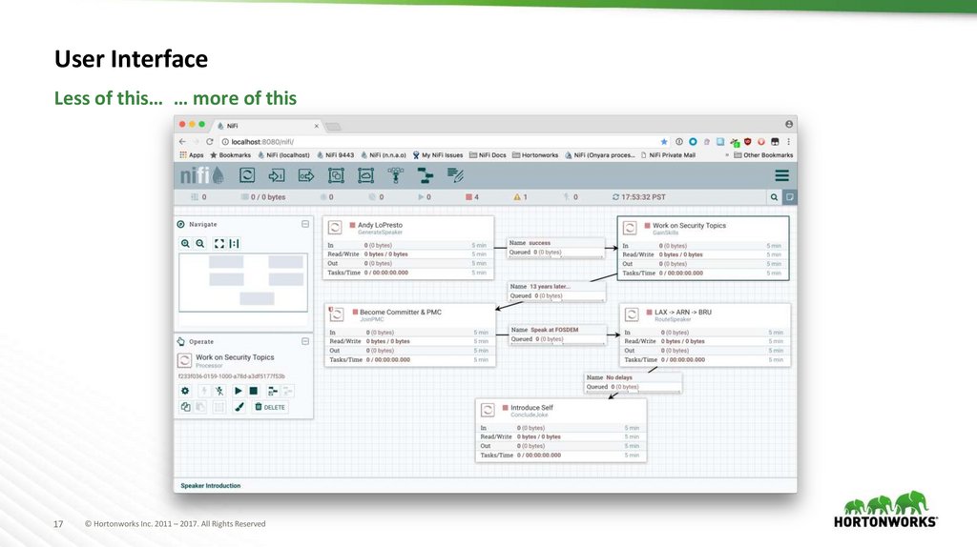Viewport: 977px width, 547px height.
Task: Add a Processor from the NiFi toolbar
Action: [247, 175]
